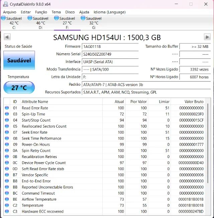Click the SMART table vertical scrollbar
Image resolution: width=214 pixels, height=218 pixels.
point(208,143)
